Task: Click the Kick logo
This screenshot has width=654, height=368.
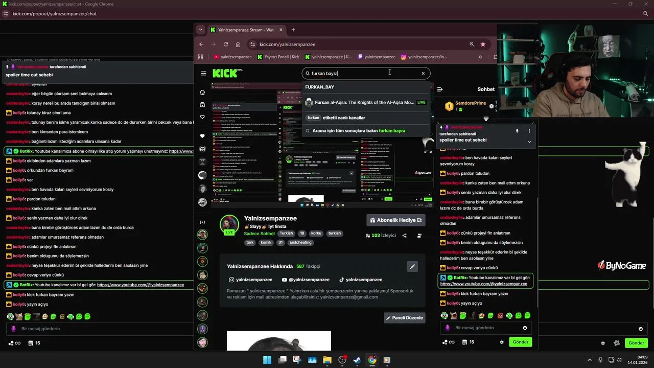Action: tap(227, 73)
